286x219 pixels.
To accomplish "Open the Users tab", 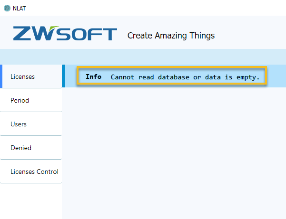I will (x=31, y=124).
